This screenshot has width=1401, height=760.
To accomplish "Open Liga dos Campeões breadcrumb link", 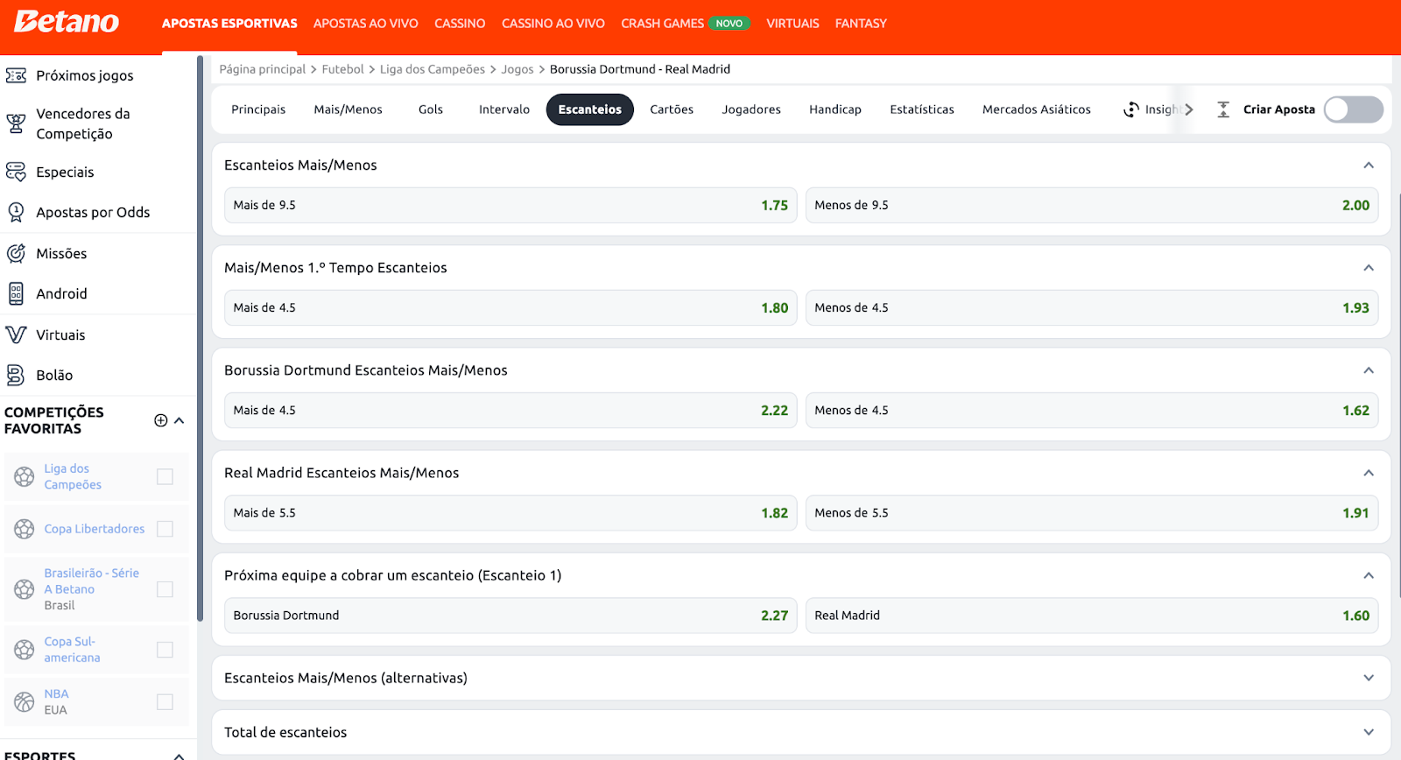I will [x=433, y=69].
